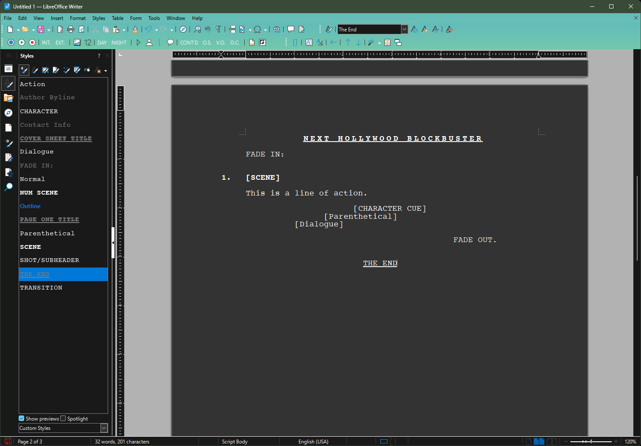The height and width of the screenshot is (446, 641).
Task: Click the blue record macro button
Action: click(x=11, y=42)
